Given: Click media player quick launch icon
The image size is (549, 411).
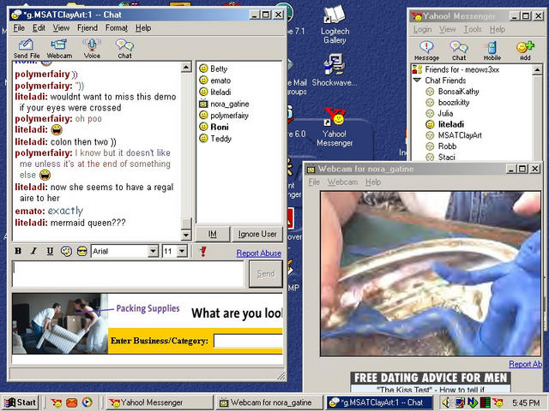Looking at the screenshot, I should coord(87,402).
